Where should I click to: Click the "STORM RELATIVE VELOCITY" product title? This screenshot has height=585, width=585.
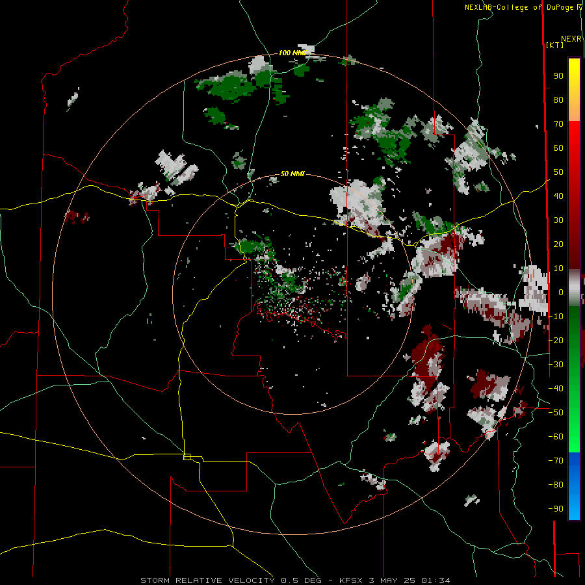(207, 580)
